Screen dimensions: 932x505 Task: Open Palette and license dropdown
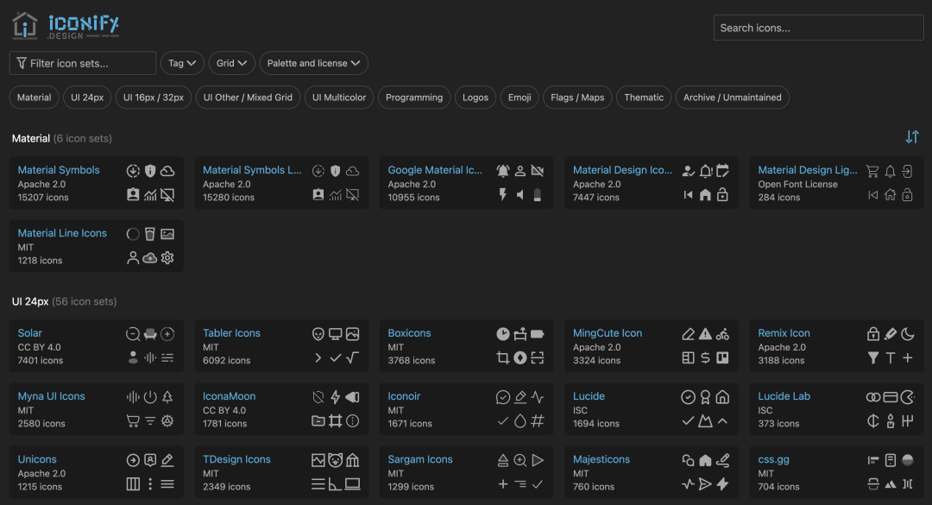coord(314,63)
